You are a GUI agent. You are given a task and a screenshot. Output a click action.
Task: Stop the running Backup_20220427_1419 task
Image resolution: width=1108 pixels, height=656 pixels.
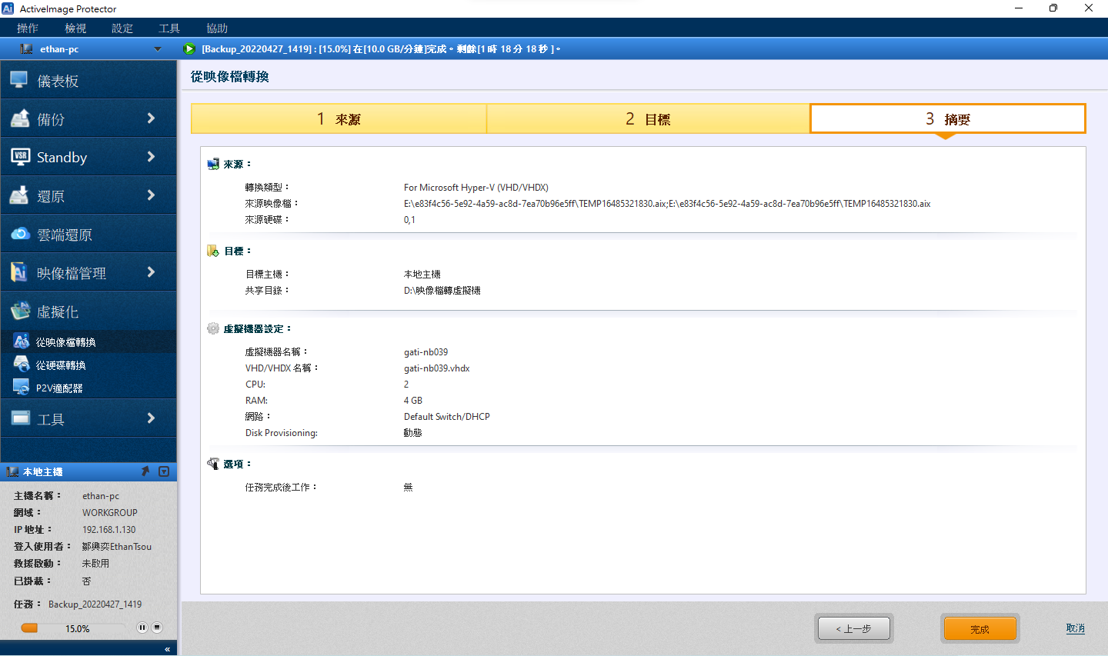click(x=157, y=628)
